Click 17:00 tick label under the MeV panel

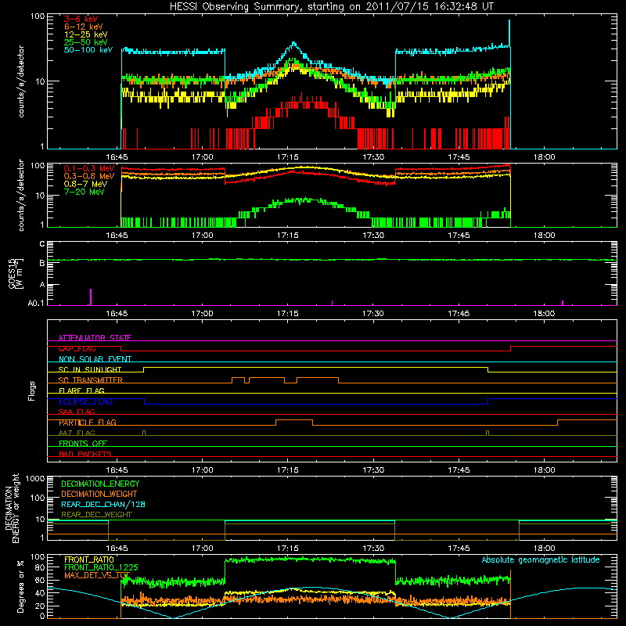(x=202, y=236)
